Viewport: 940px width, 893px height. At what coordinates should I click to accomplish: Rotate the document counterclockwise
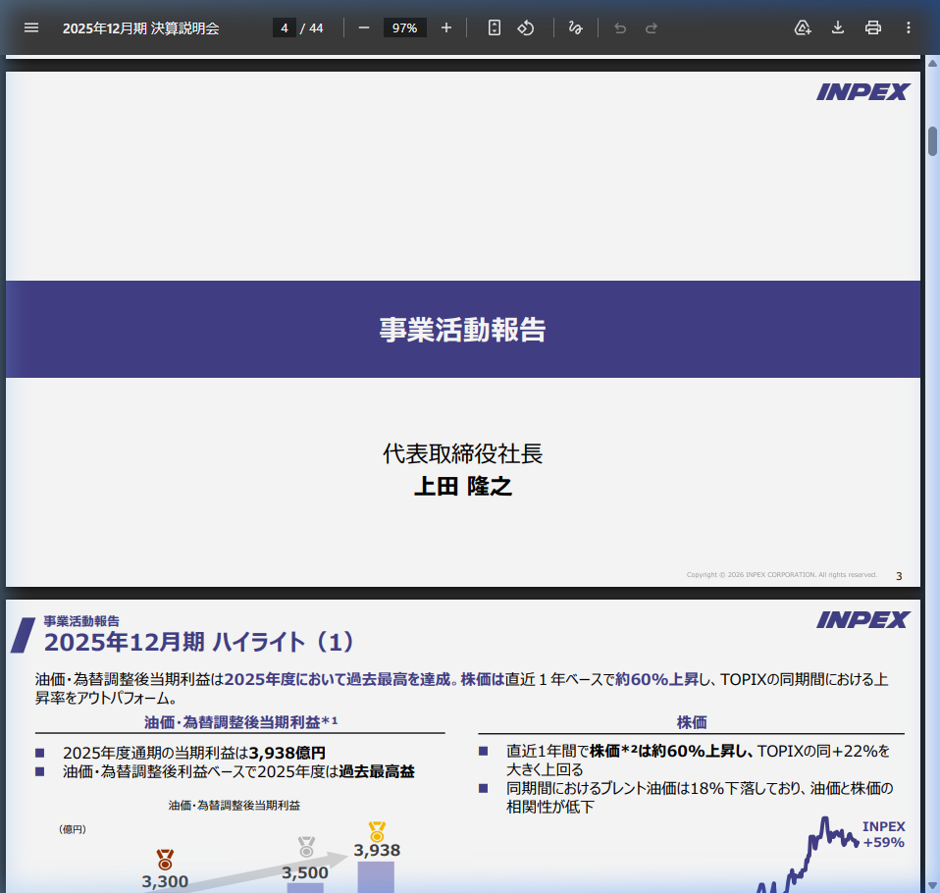pos(526,27)
